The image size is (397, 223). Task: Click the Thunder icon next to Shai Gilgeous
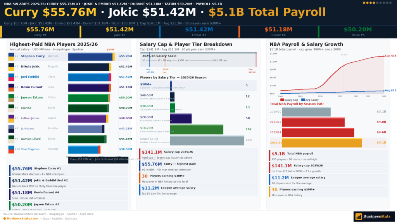click(11, 149)
